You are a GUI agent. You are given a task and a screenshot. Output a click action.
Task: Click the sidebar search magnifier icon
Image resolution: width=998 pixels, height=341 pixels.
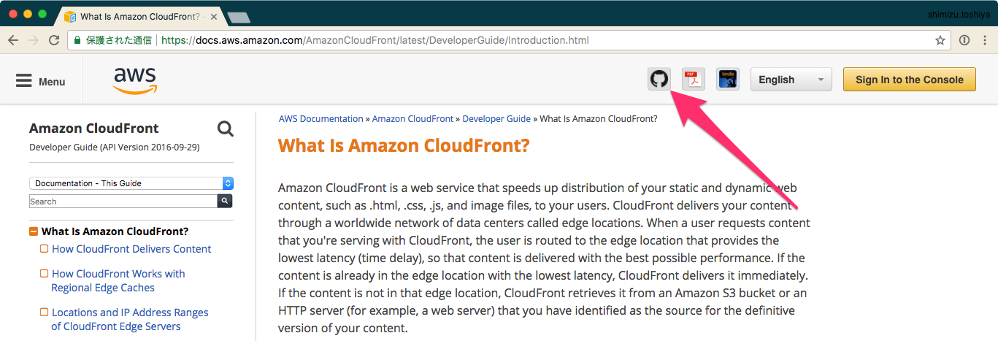226,129
